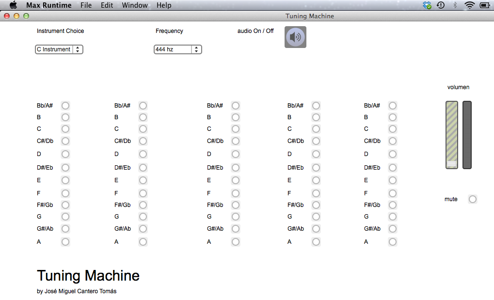Select the E note in the fourth column
Image resolution: width=494 pixels, height=300 pixels.
[x=316, y=180]
